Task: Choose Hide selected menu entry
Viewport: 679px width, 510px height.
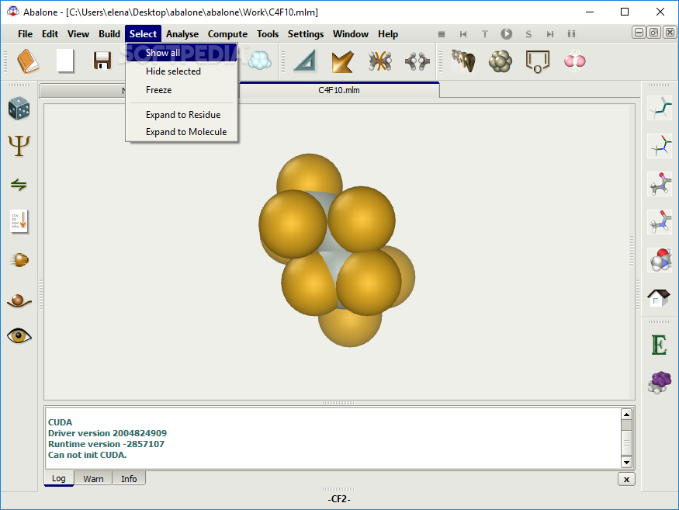Action: [182, 71]
